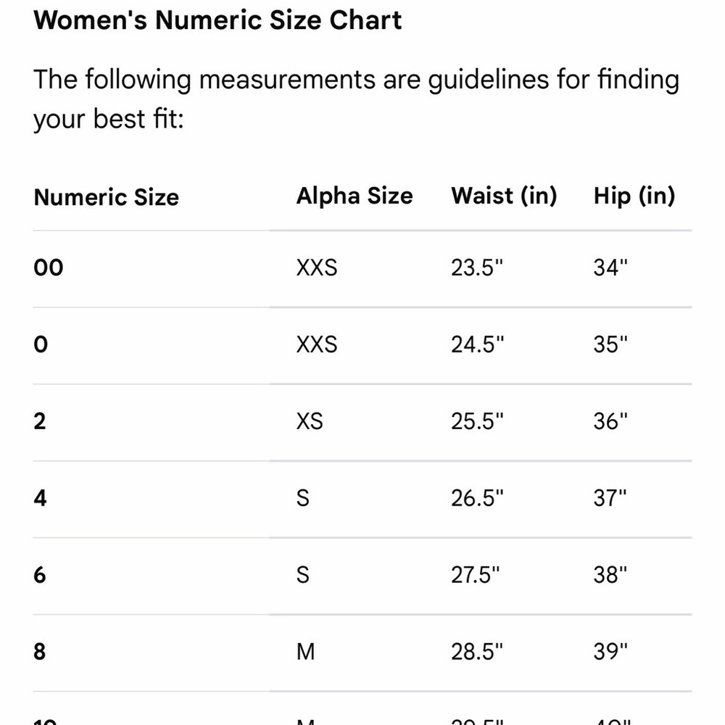Click the 23.5" waist value
Viewport: 725px width, 725px height.
point(477,268)
